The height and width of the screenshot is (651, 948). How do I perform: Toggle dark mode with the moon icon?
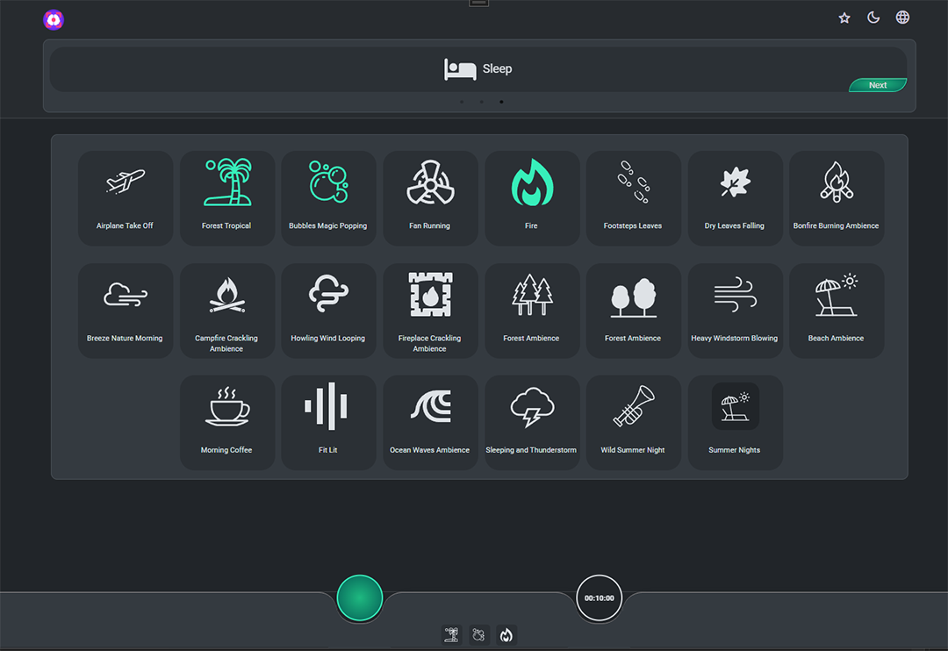pyautogui.click(x=873, y=18)
